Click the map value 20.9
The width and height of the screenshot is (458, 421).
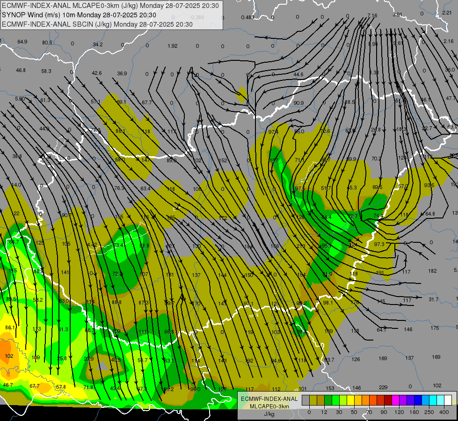(88, 359)
